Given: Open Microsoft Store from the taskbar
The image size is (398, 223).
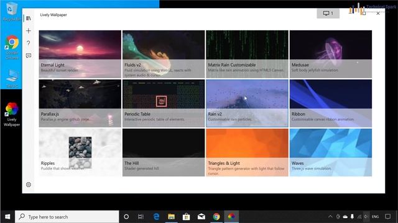Looking at the screenshot, I should (187, 217).
